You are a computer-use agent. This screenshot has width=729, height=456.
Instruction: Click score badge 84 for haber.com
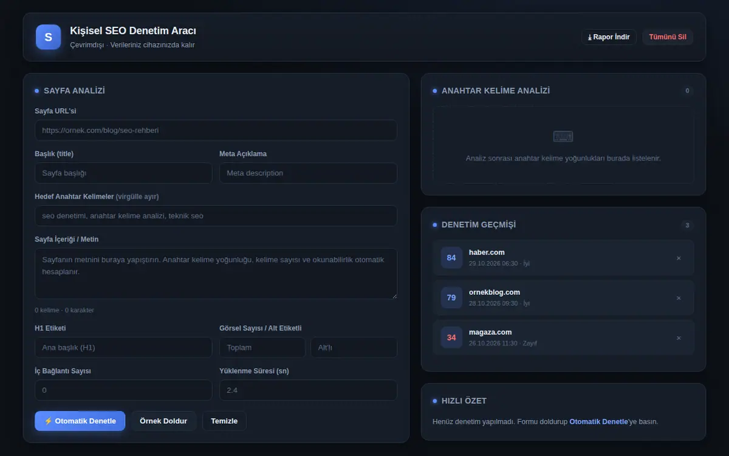tap(451, 258)
